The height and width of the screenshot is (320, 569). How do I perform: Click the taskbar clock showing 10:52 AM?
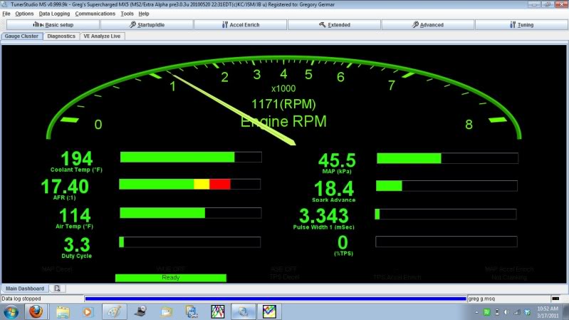tap(548, 312)
